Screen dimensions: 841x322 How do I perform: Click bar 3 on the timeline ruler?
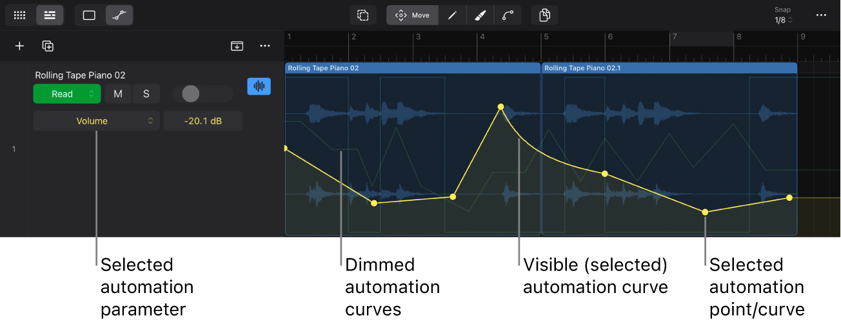pyautogui.click(x=418, y=37)
